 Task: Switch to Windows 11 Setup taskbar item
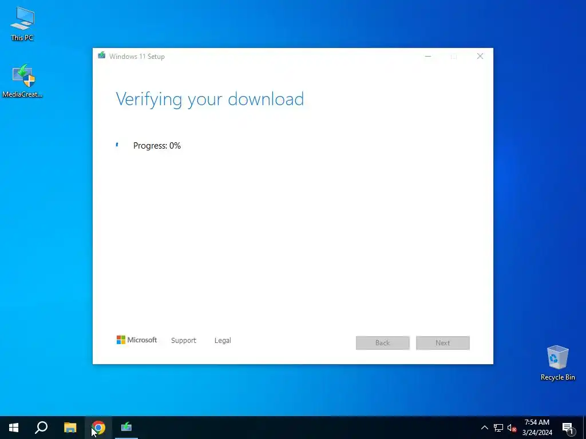(x=126, y=428)
